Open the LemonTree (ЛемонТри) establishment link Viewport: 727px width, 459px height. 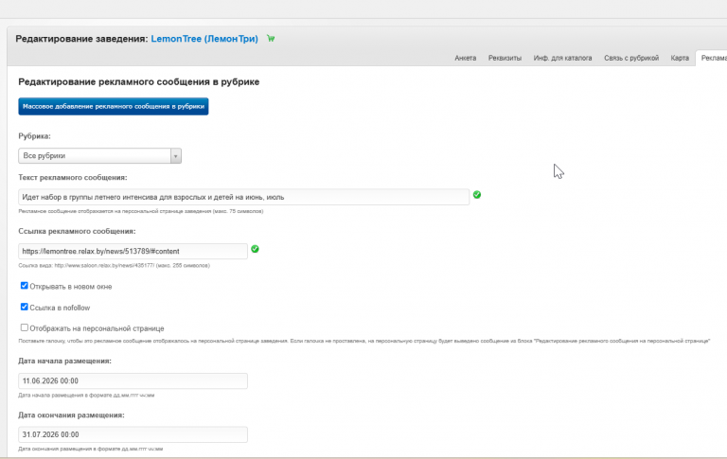[x=204, y=39]
